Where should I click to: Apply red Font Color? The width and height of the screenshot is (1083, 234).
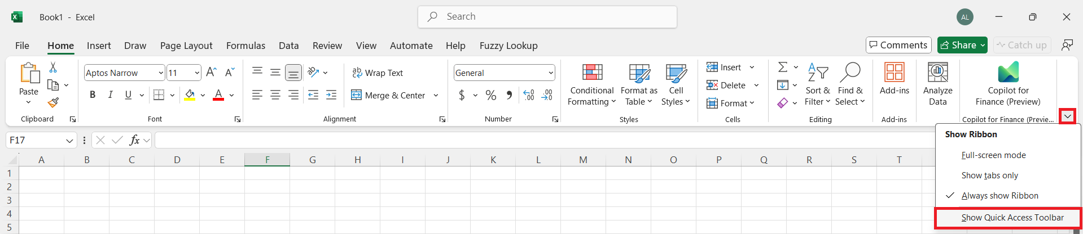coord(218,95)
